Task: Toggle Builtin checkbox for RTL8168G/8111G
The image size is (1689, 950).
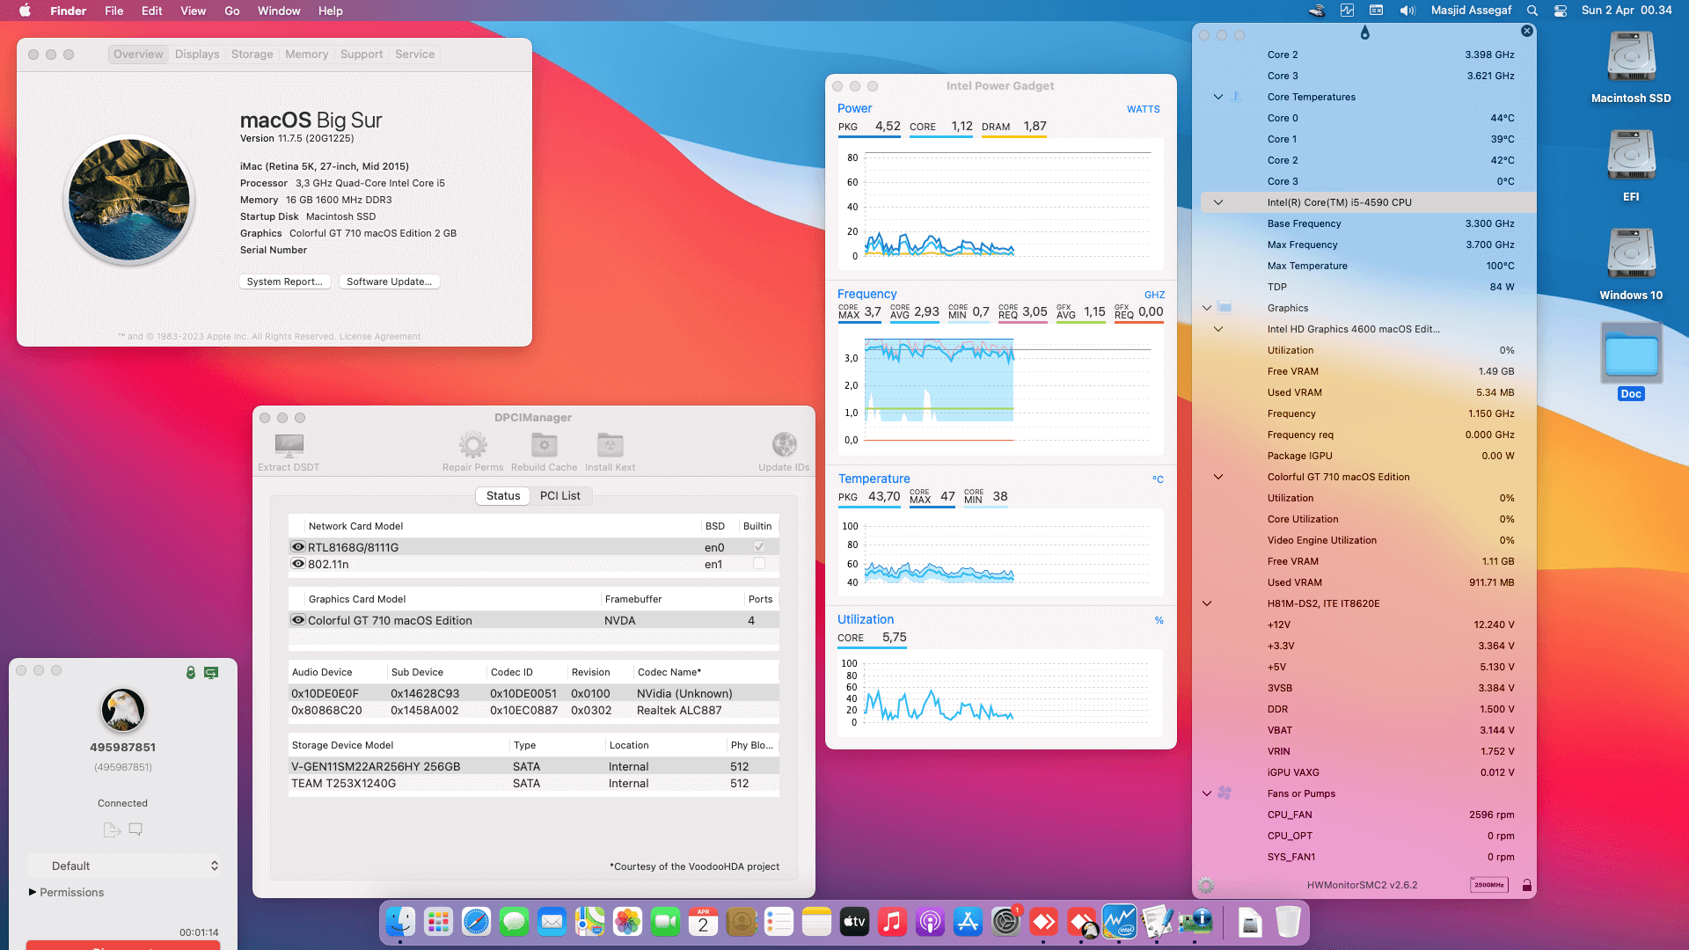Action: tap(759, 547)
